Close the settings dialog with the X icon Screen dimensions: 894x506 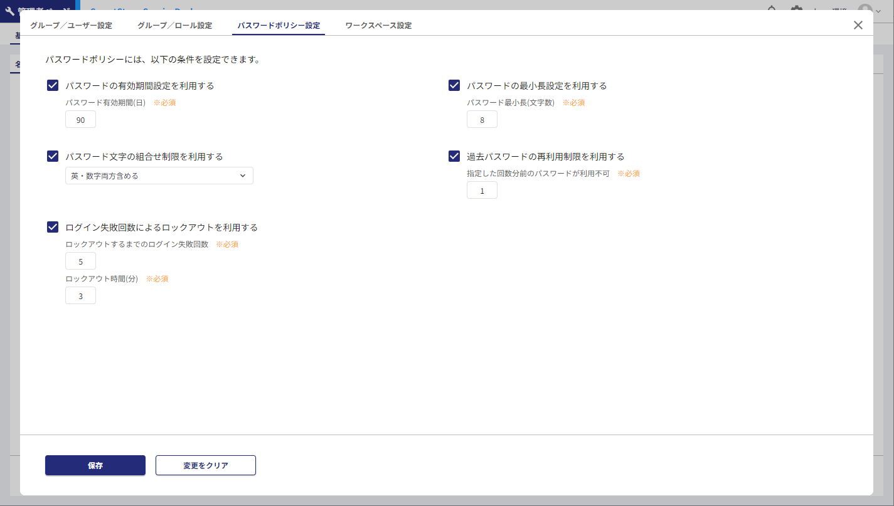pyautogui.click(x=858, y=25)
